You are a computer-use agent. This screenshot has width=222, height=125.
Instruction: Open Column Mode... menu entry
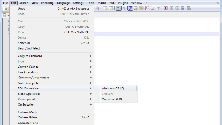(x=52, y=112)
